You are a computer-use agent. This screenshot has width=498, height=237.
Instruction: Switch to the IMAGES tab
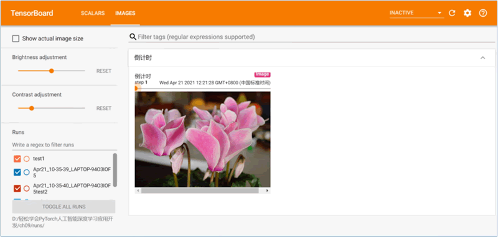click(x=125, y=13)
